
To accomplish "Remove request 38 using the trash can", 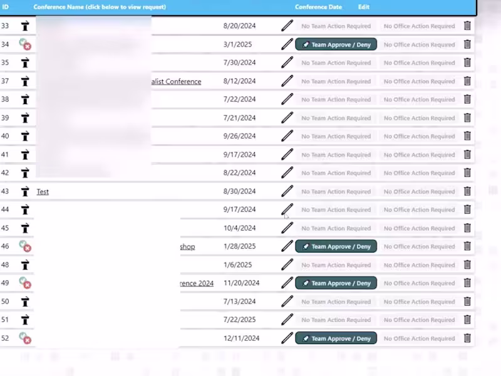I will tap(467, 99).
